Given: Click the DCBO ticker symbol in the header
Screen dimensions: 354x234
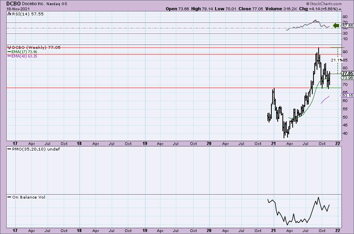Looking at the screenshot, I should coord(13,4).
